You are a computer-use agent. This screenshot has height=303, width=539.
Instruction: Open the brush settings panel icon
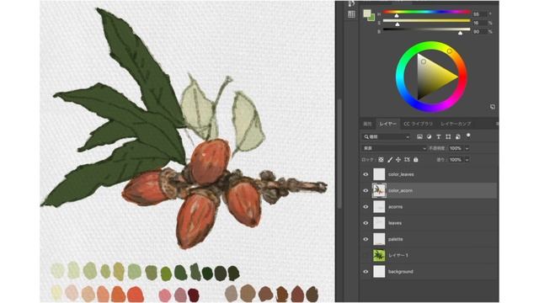coord(351,3)
